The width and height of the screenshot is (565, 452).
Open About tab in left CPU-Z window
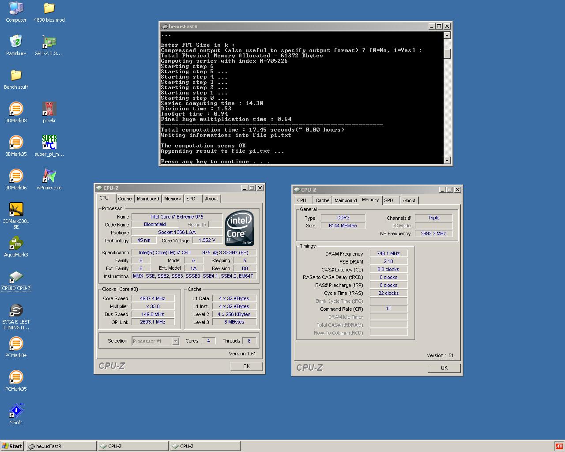click(x=211, y=199)
